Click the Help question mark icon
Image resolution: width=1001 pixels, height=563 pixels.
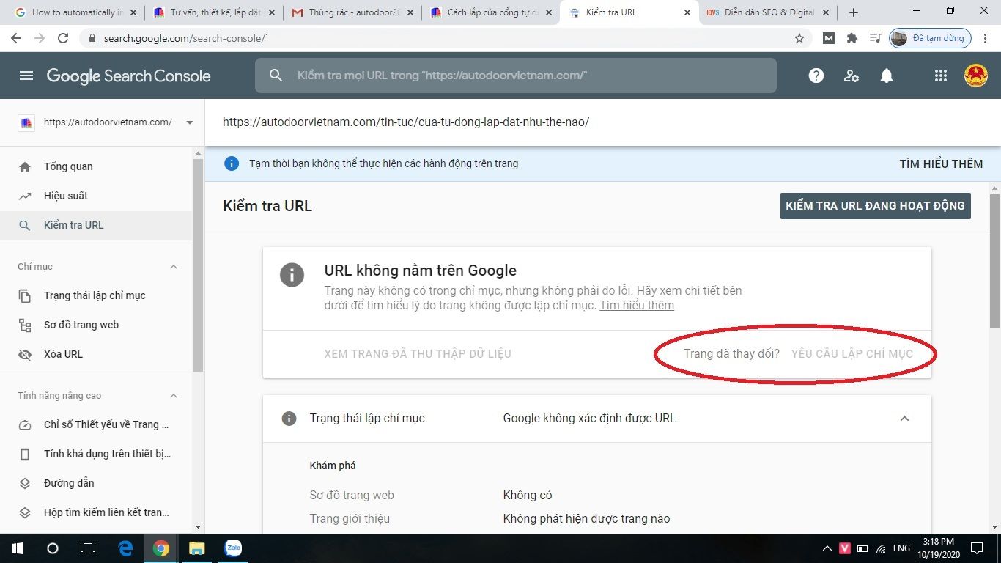tap(816, 76)
